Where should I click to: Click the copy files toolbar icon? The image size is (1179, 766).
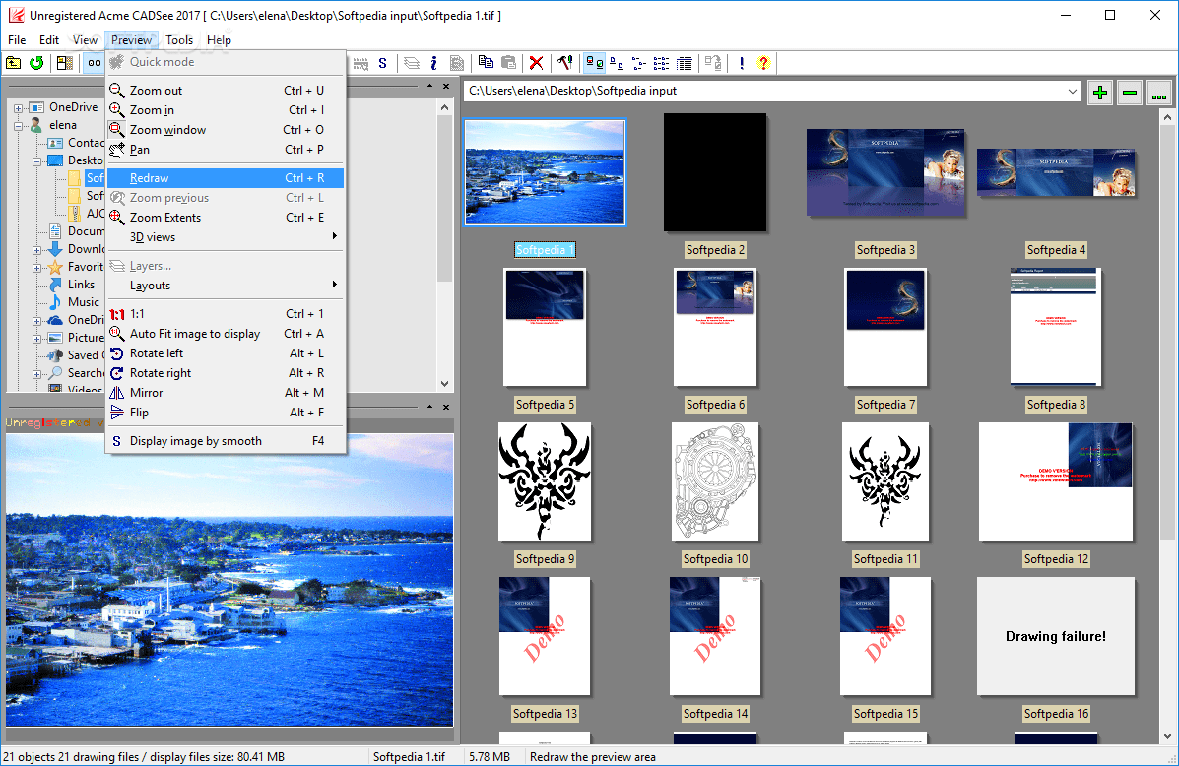(487, 63)
